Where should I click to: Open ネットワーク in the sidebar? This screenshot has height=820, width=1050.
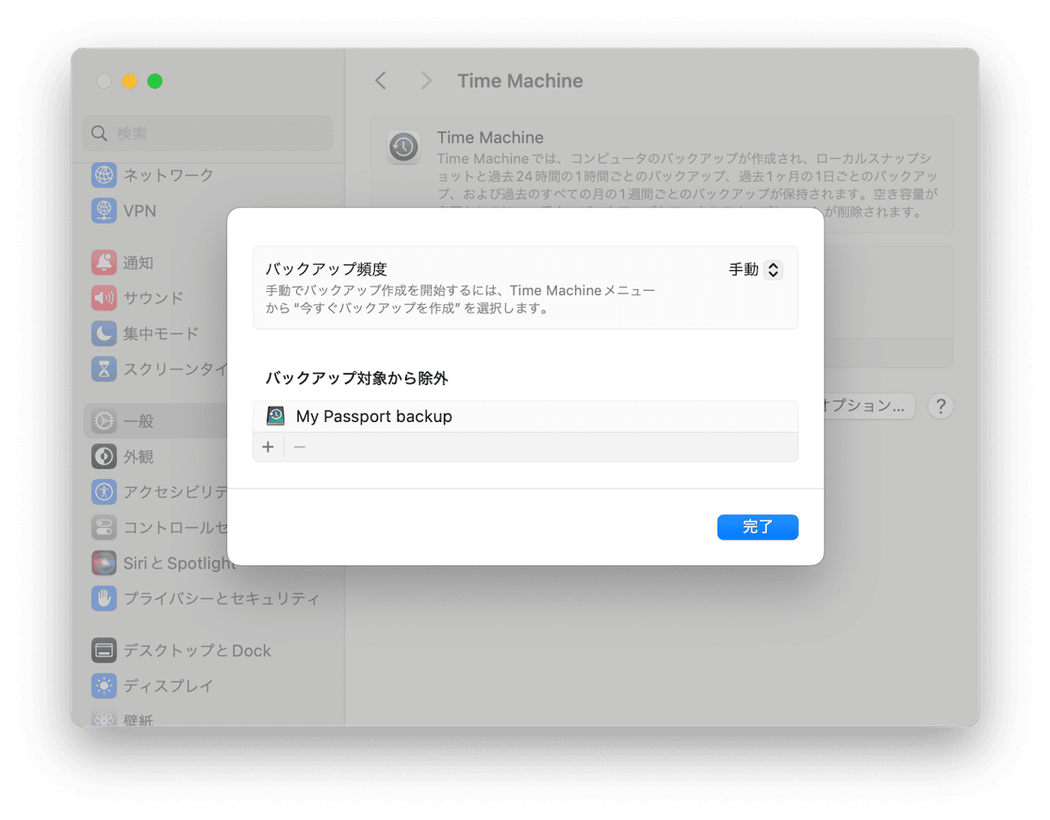point(153,175)
